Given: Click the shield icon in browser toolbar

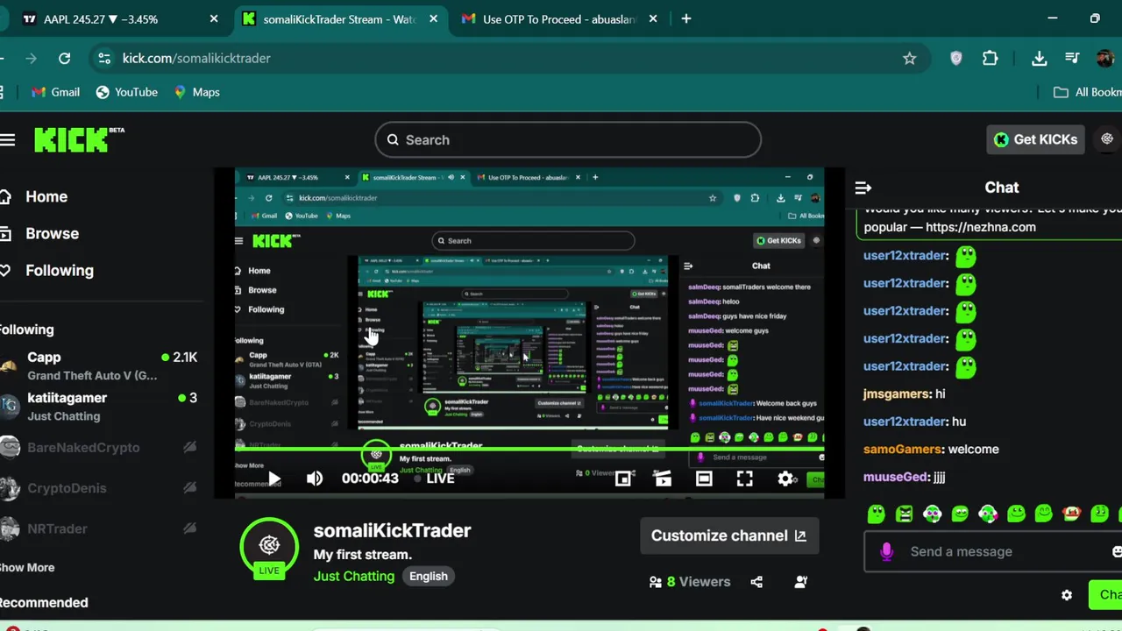Looking at the screenshot, I should pyautogui.click(x=956, y=58).
